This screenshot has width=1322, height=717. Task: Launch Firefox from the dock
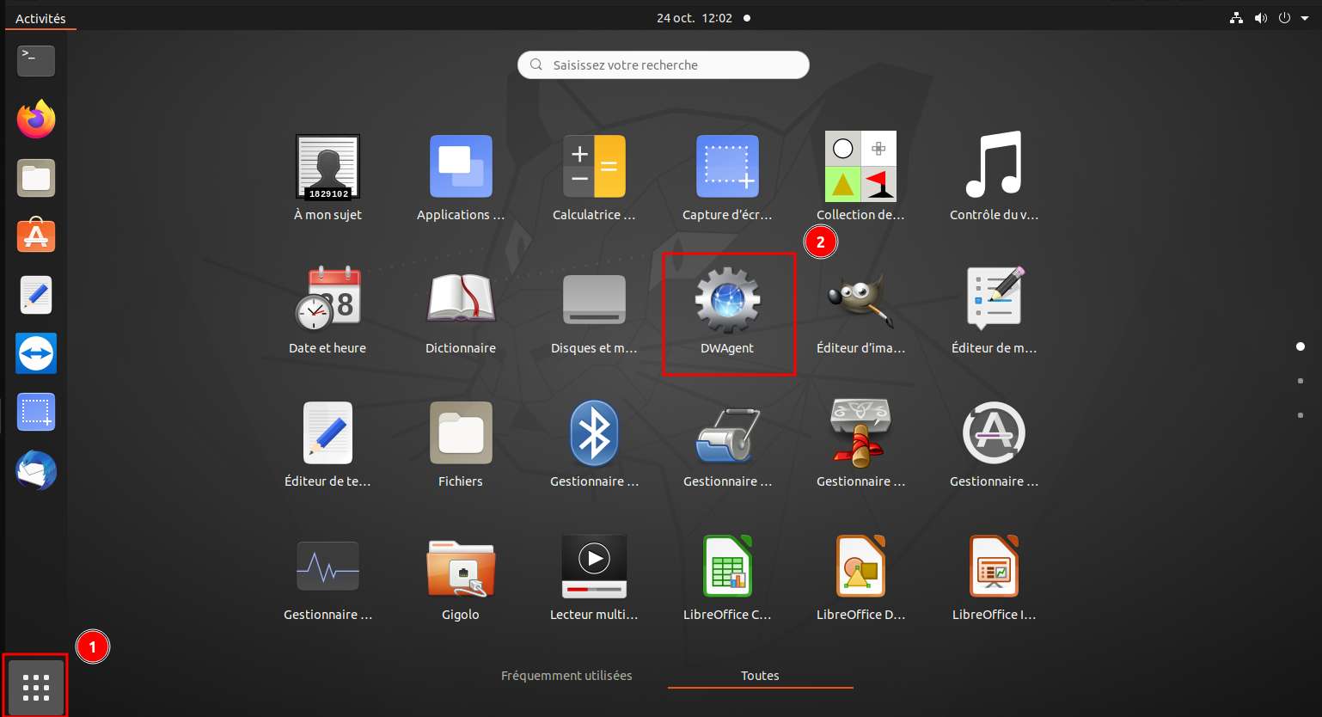click(x=36, y=119)
